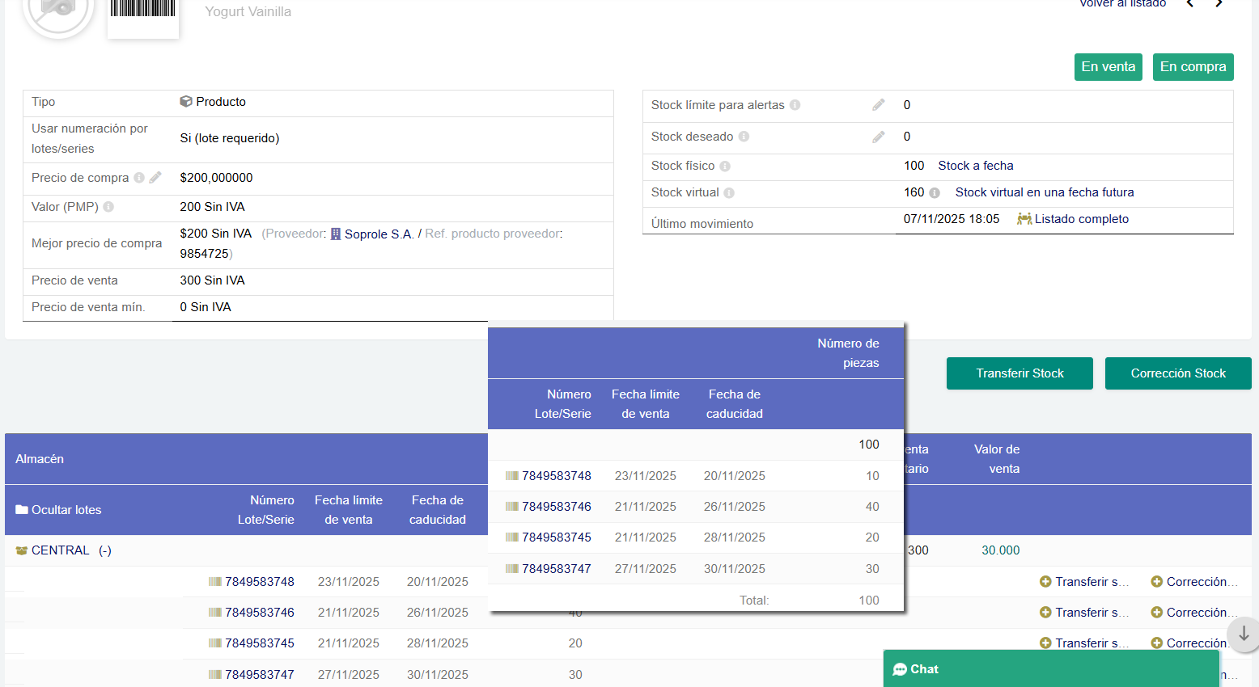Click pencil icon for Stock límite para alertas
The height and width of the screenshot is (687, 1259).
tap(879, 105)
